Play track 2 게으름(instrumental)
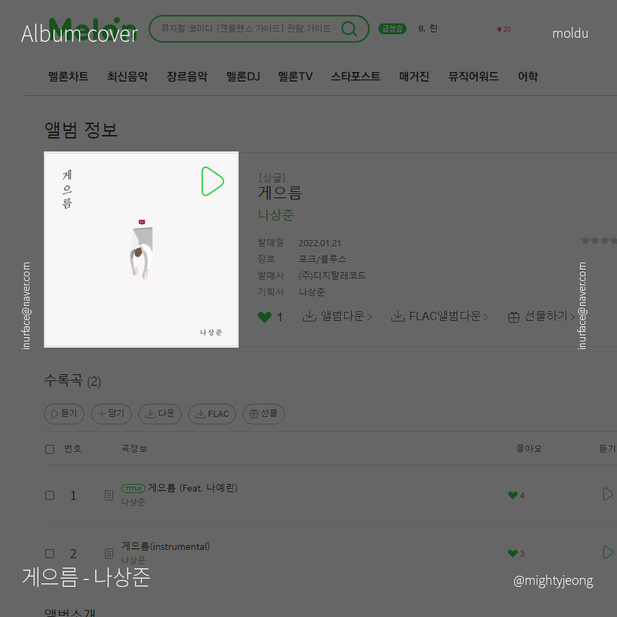 pyautogui.click(x=607, y=552)
